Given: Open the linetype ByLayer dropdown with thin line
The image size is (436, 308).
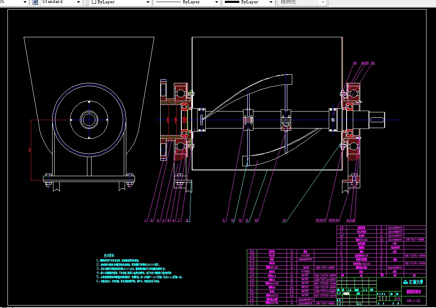Looking at the screenshot, I should [x=217, y=2].
